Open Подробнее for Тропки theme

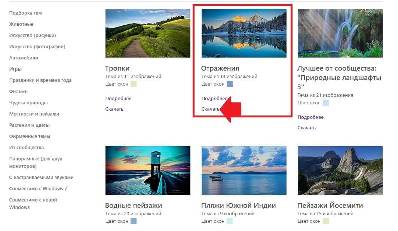click(x=118, y=99)
